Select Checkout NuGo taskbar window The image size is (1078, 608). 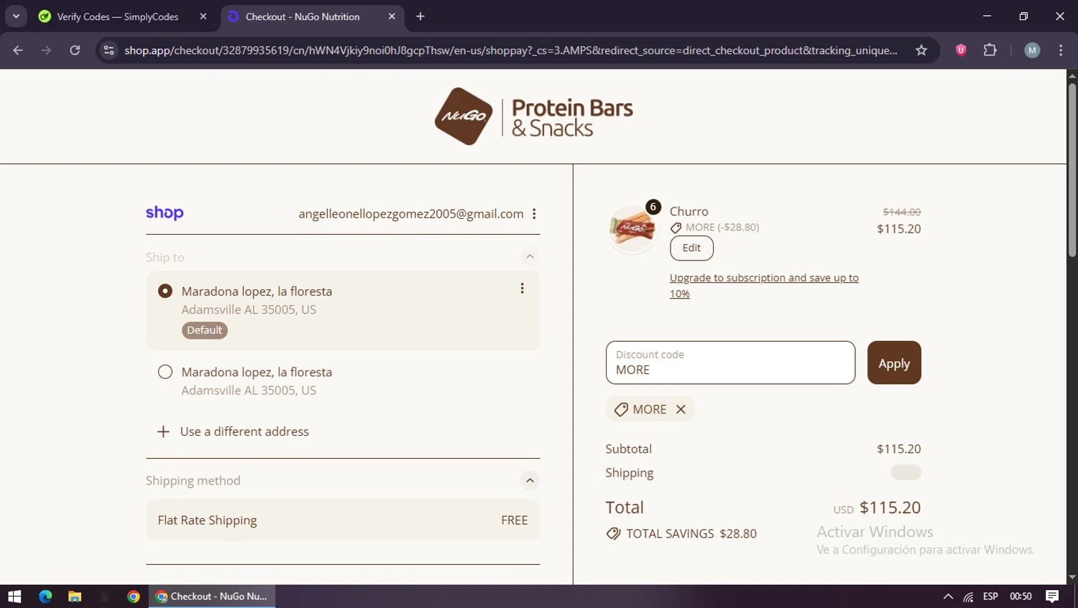coord(212,597)
